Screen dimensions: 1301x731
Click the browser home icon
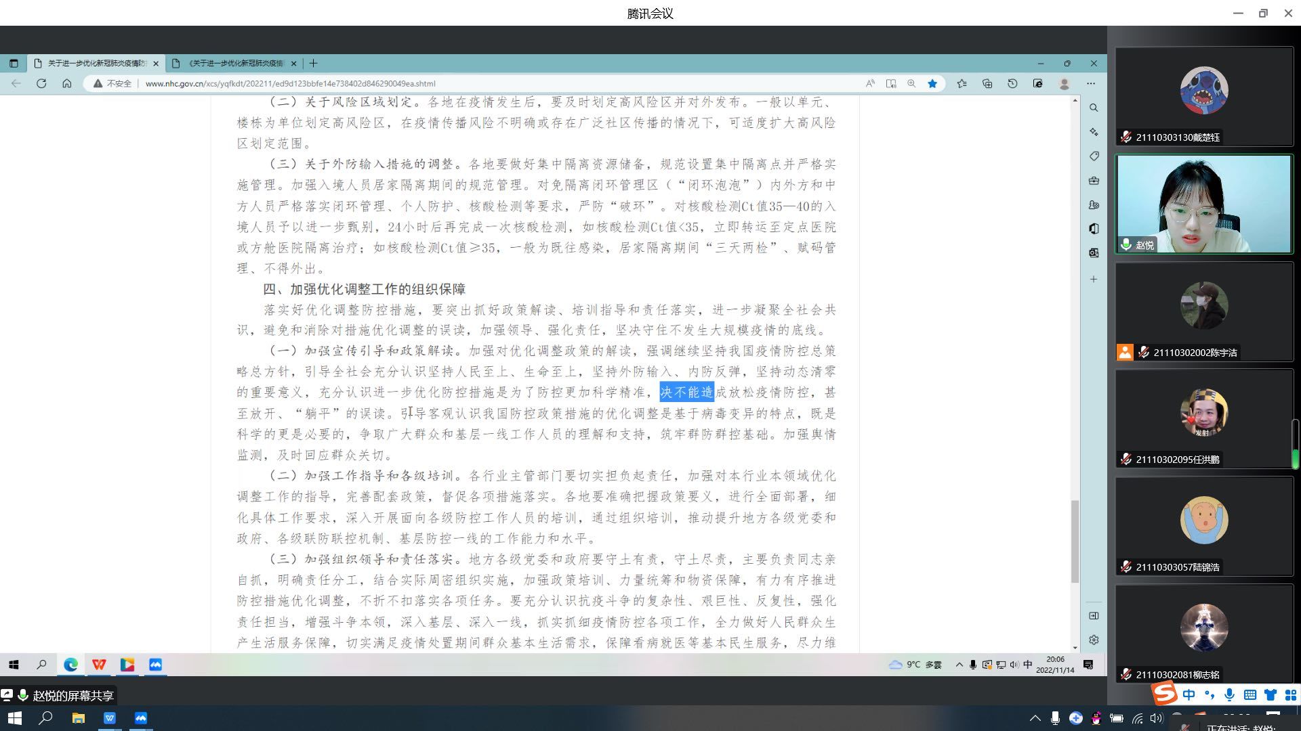click(66, 83)
